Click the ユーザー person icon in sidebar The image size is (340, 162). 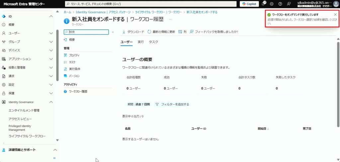coord(4,33)
